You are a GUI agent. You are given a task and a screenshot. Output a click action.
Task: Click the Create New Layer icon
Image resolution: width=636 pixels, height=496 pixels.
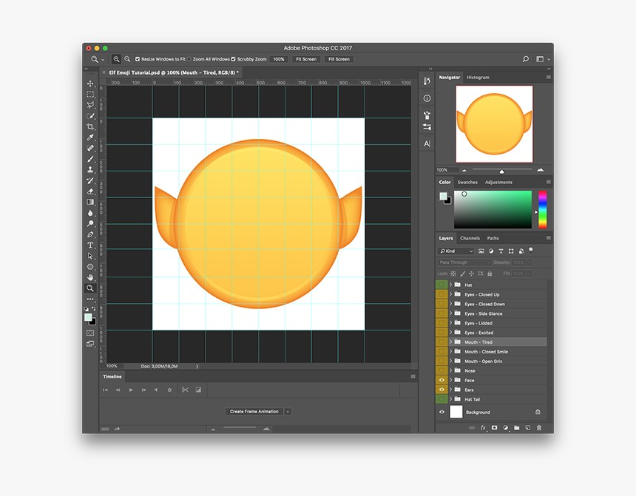click(x=527, y=427)
